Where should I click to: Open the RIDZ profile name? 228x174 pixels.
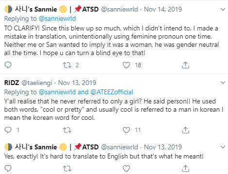[12, 83]
